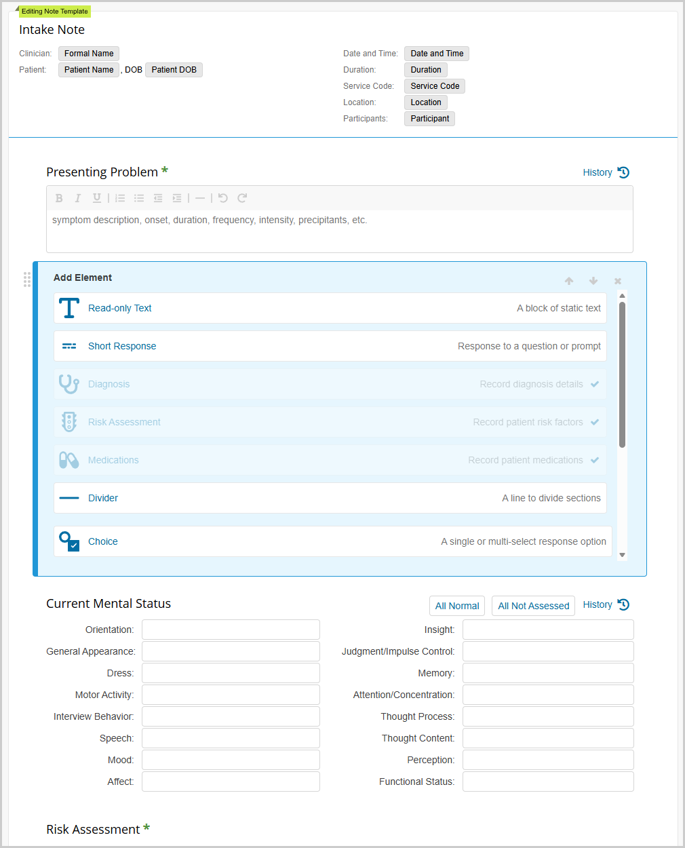This screenshot has height=848, width=685.
Task: Add a Short Response element
Action: pos(330,346)
